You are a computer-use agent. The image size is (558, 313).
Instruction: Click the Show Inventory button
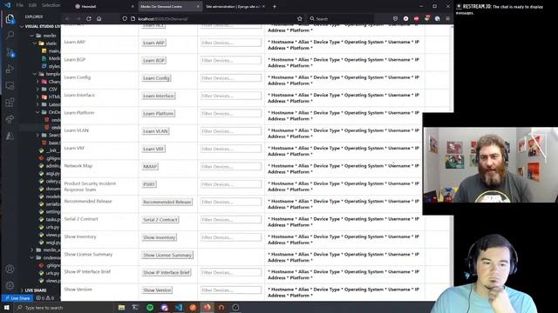[159, 237]
